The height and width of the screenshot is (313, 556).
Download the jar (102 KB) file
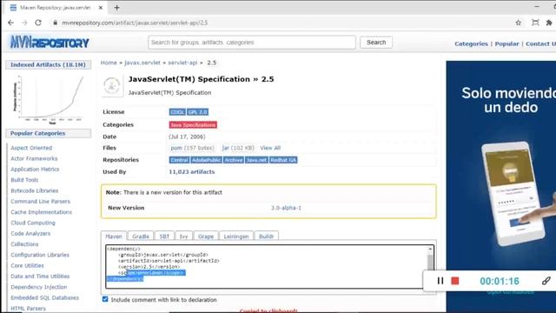(x=238, y=148)
